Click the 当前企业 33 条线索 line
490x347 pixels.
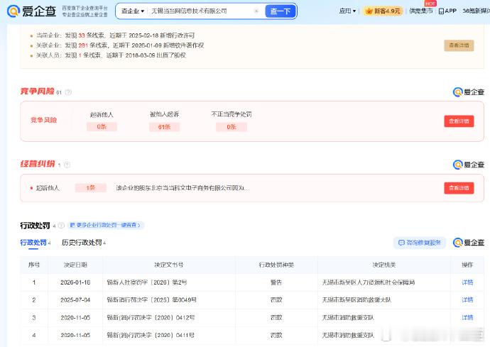click(115, 35)
